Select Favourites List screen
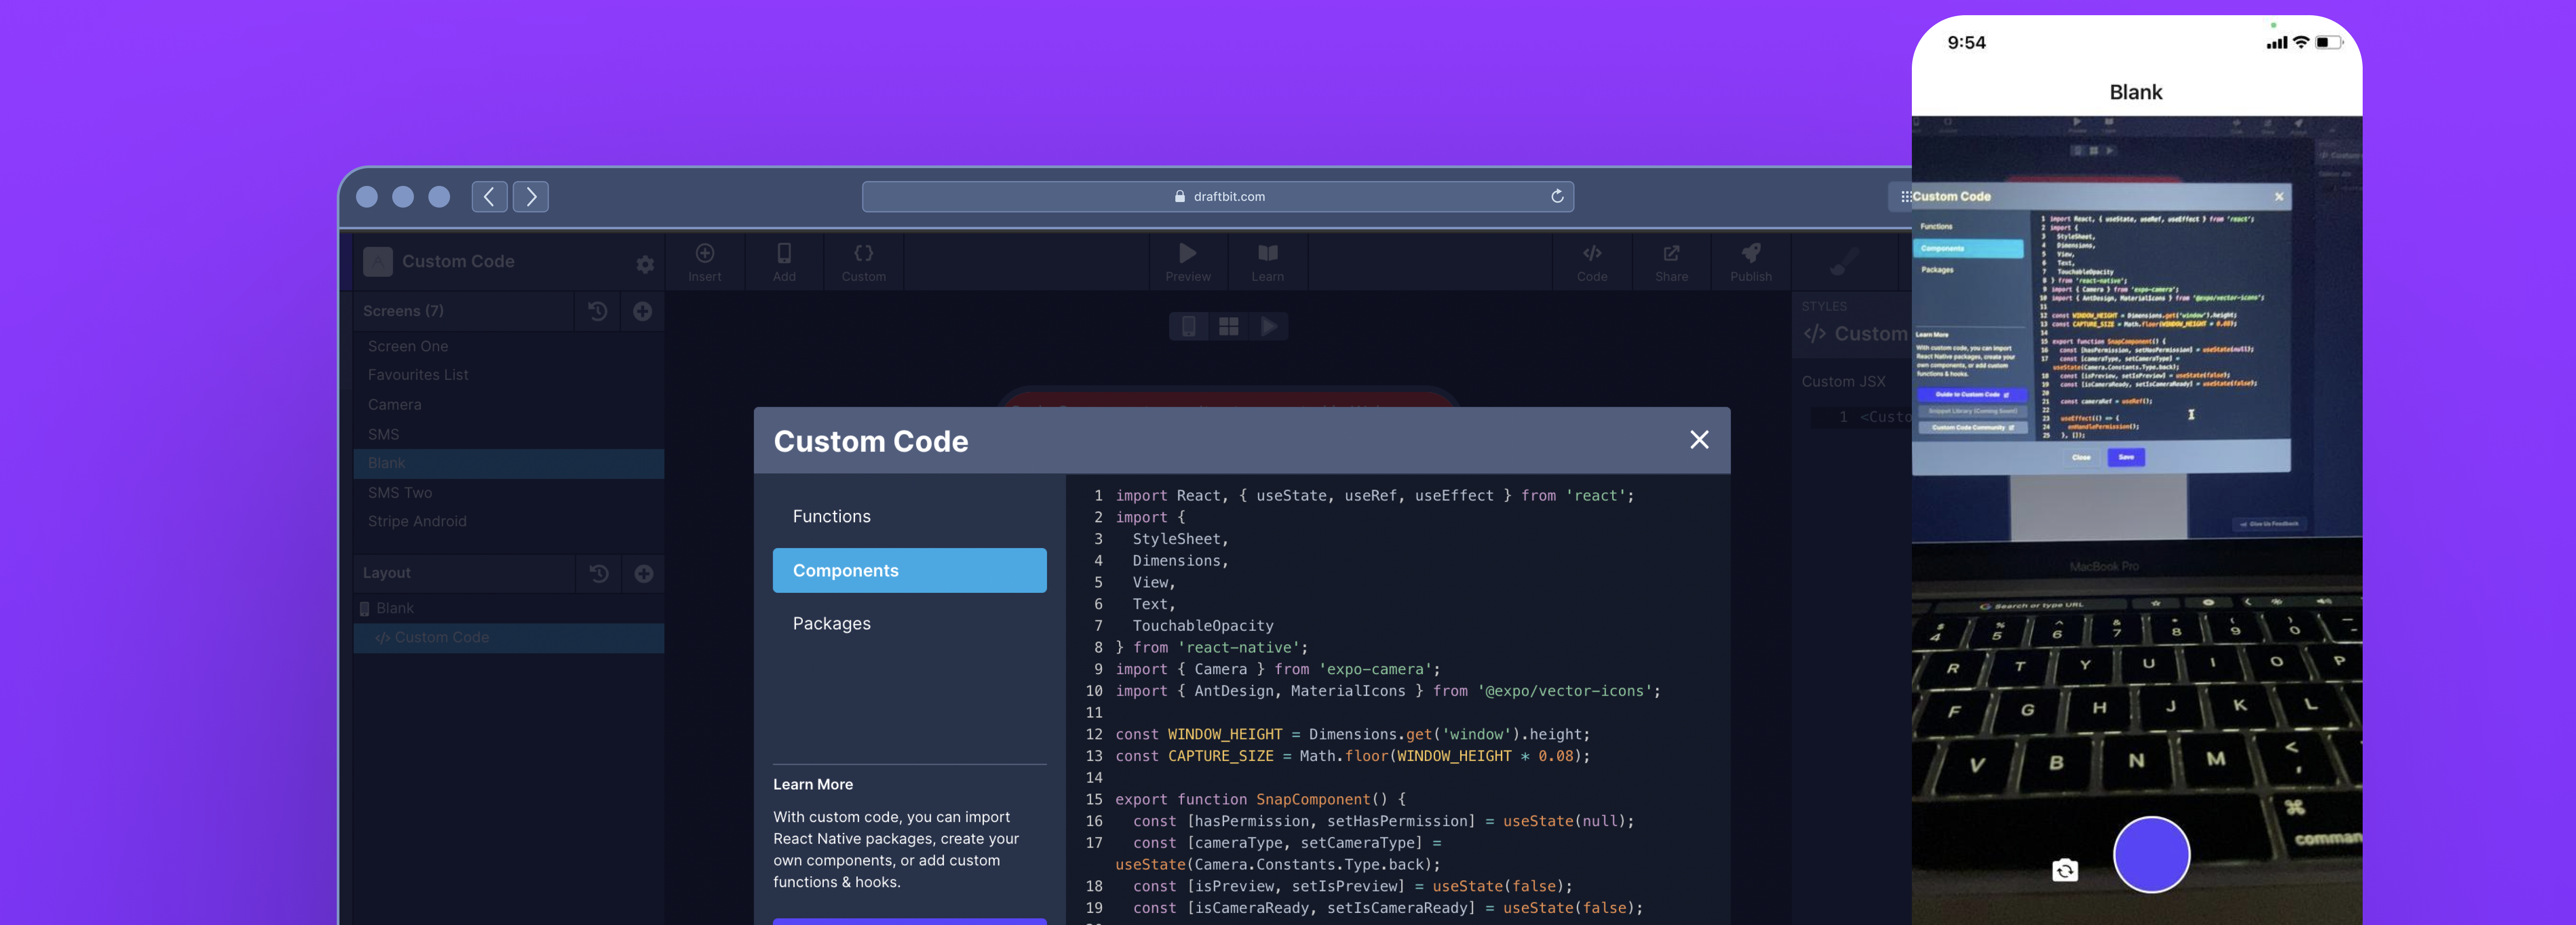The width and height of the screenshot is (2576, 925). point(509,375)
